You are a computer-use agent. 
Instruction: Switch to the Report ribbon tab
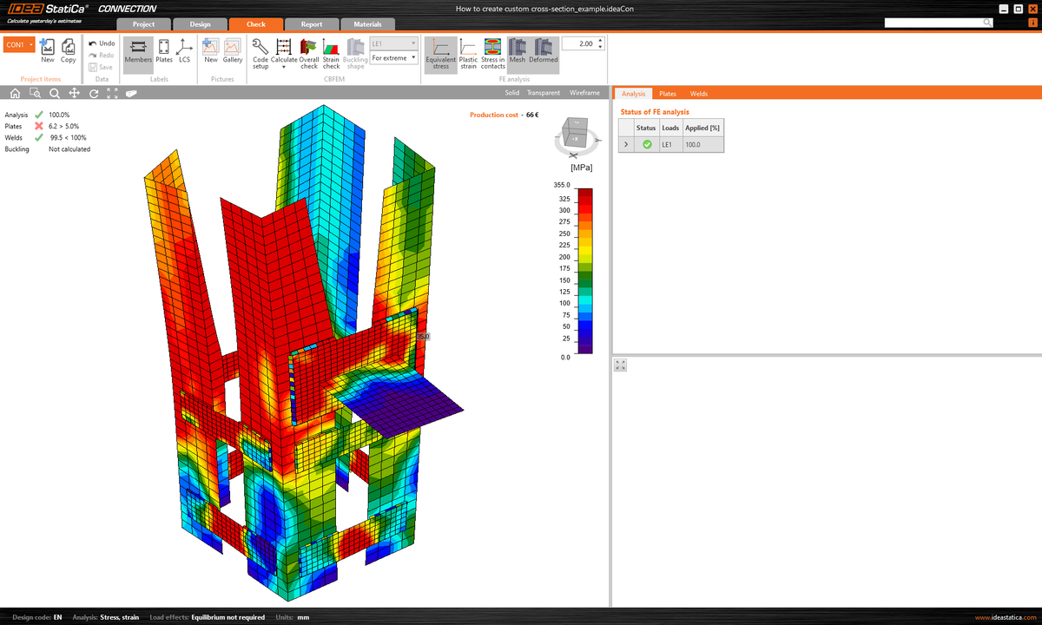coord(311,24)
